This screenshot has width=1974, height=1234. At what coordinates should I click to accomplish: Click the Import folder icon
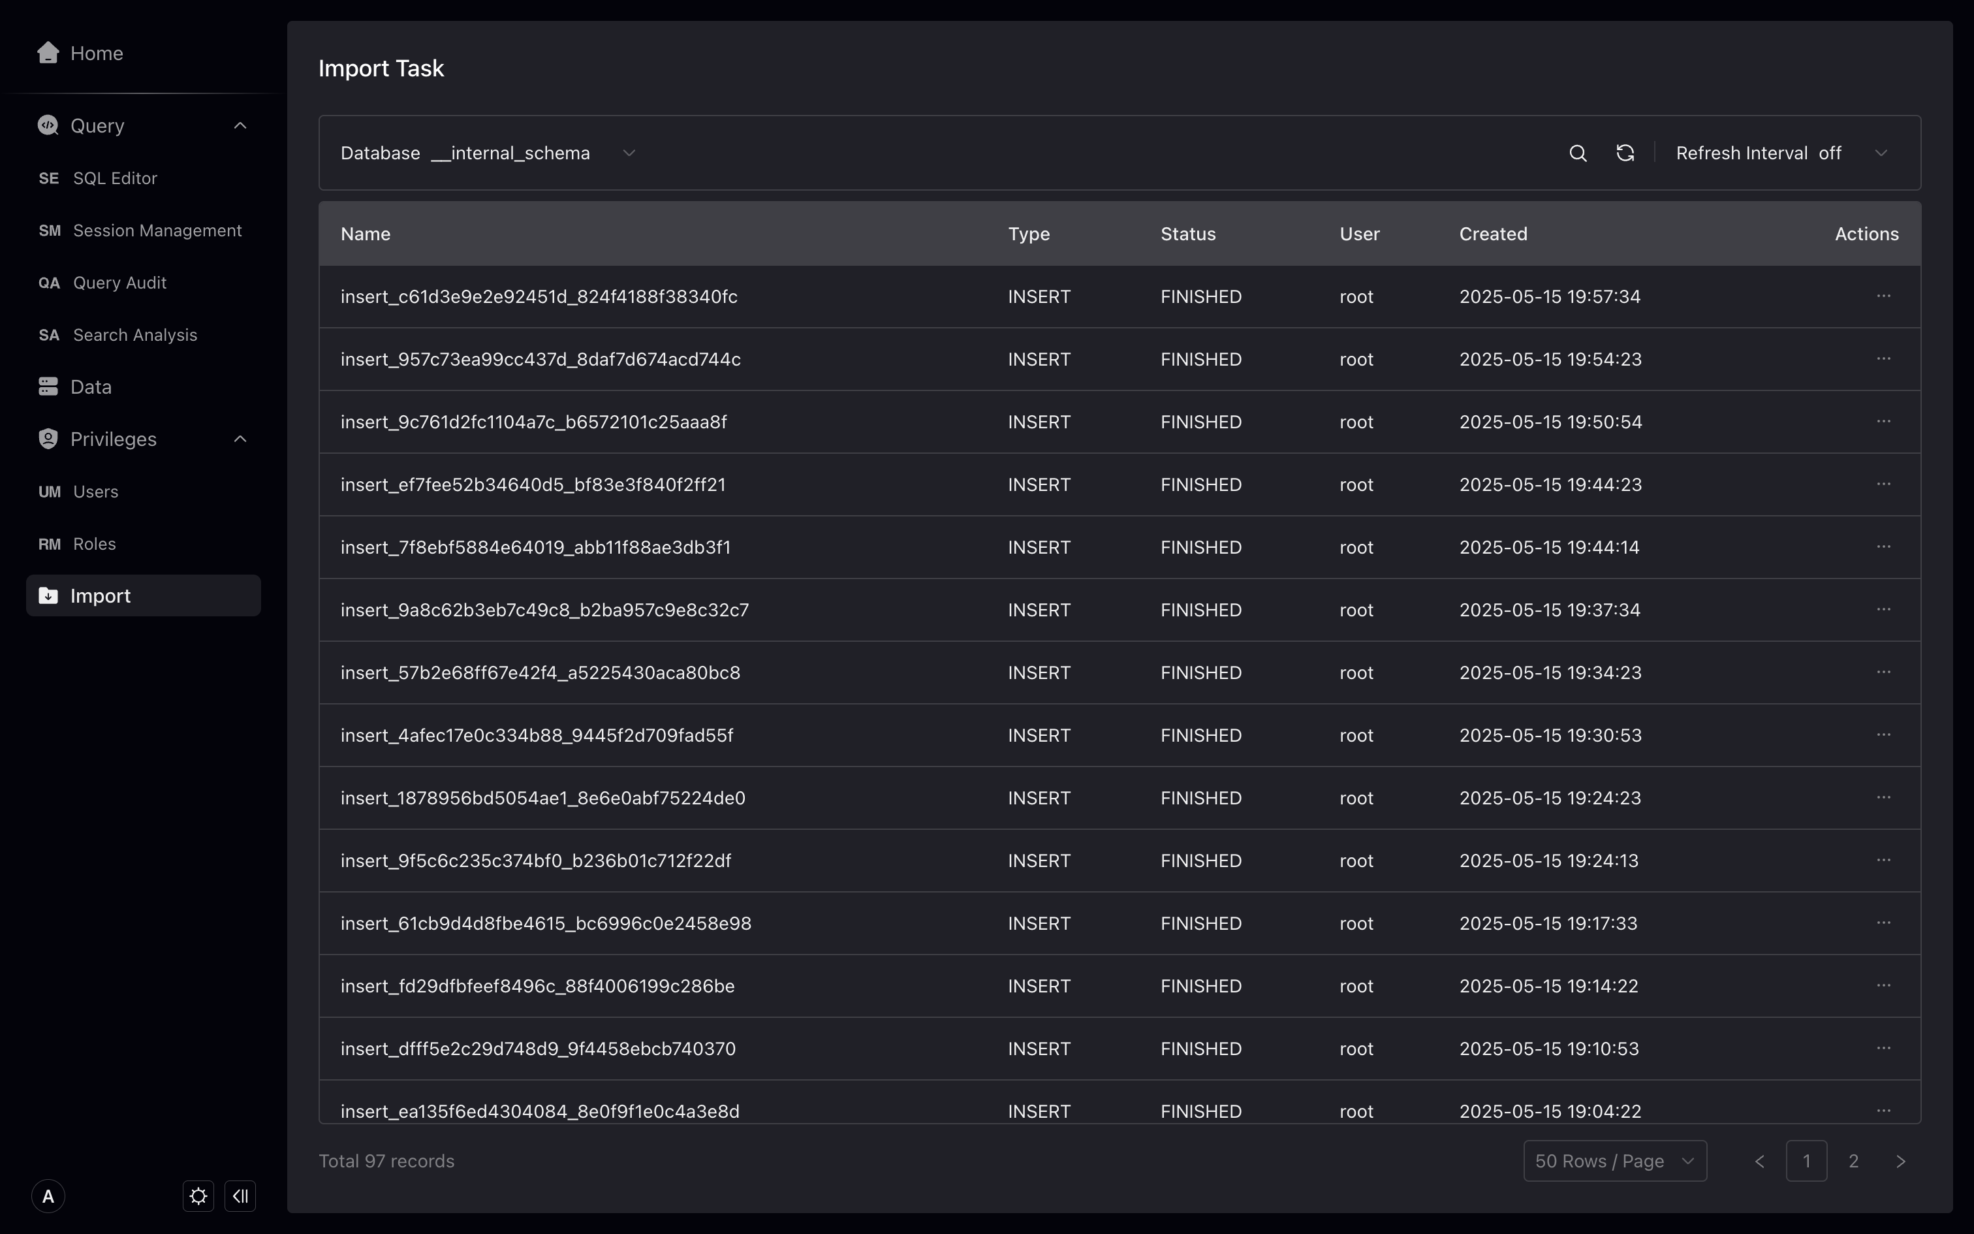pyautogui.click(x=48, y=595)
